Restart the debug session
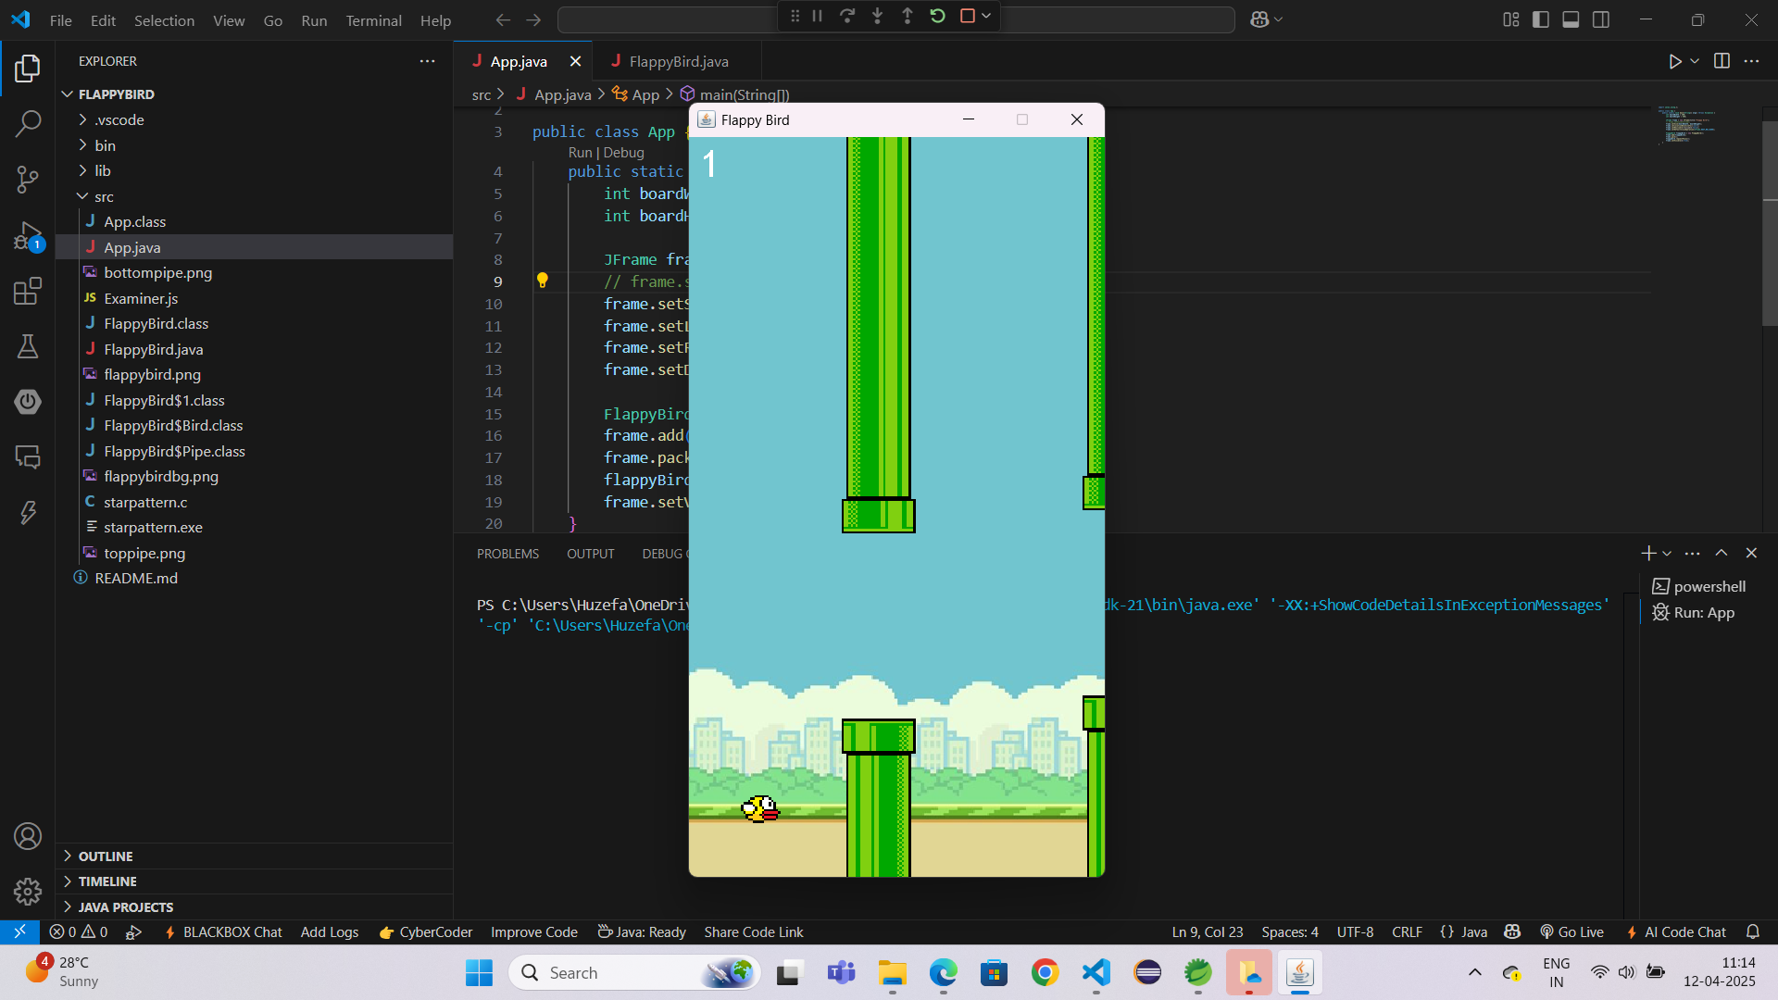 pyautogui.click(x=937, y=16)
